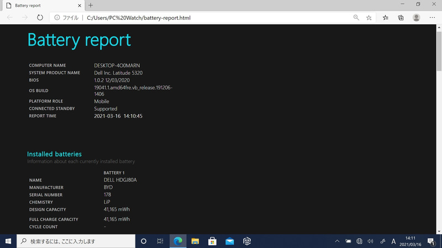Click the browser forward arrow
Image resolution: width=442 pixels, height=248 pixels.
click(x=25, y=18)
